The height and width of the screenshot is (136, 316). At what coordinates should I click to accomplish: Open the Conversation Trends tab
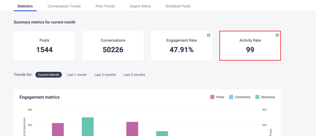click(x=64, y=6)
